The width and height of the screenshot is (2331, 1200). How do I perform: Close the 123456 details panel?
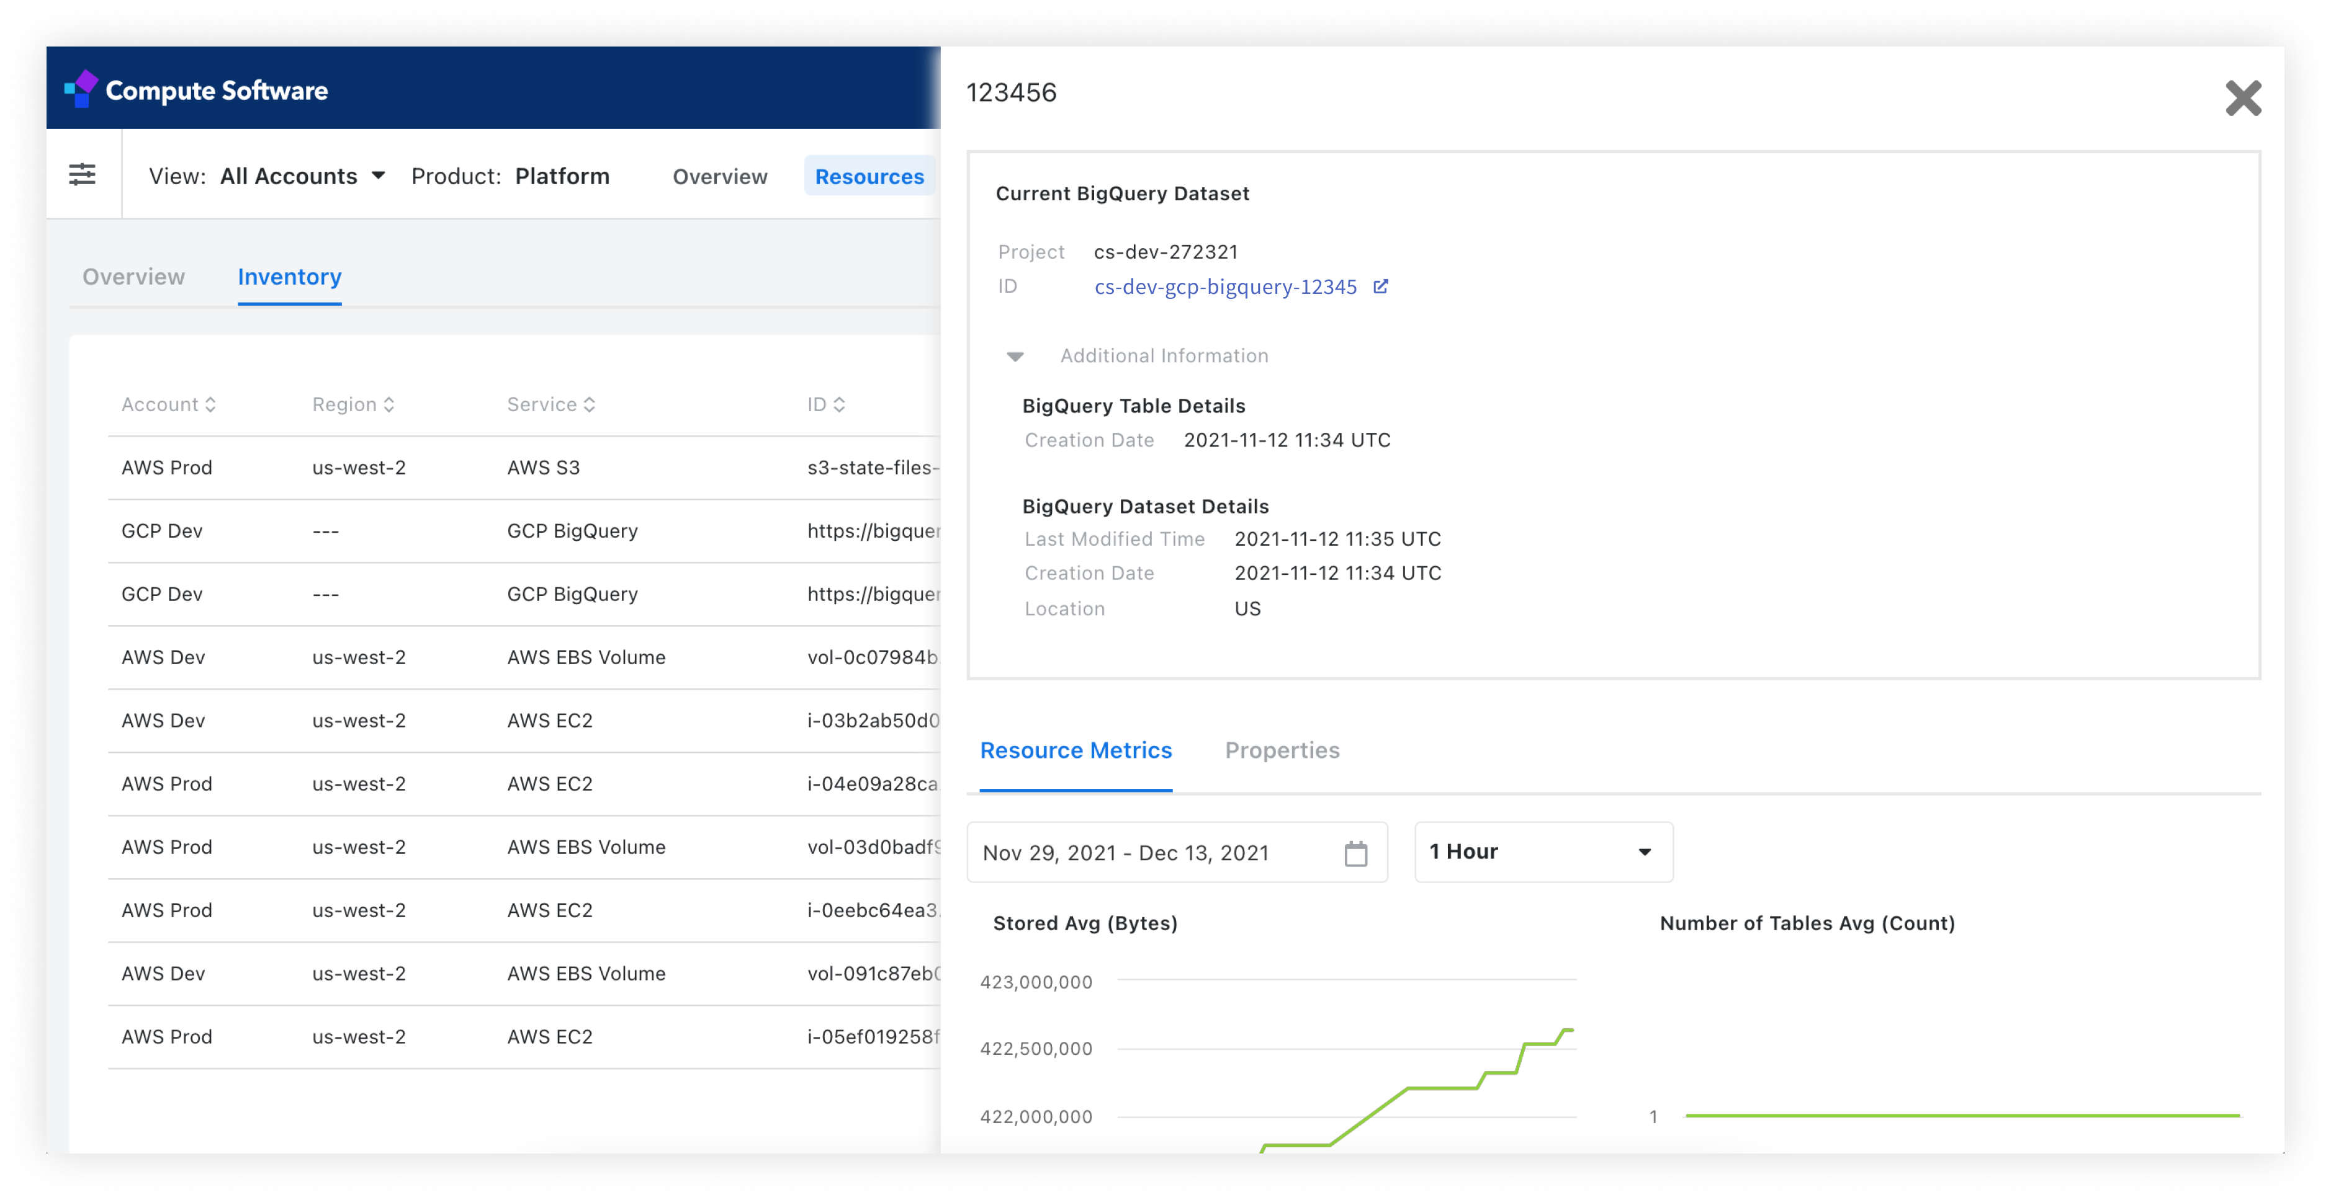tap(2242, 97)
